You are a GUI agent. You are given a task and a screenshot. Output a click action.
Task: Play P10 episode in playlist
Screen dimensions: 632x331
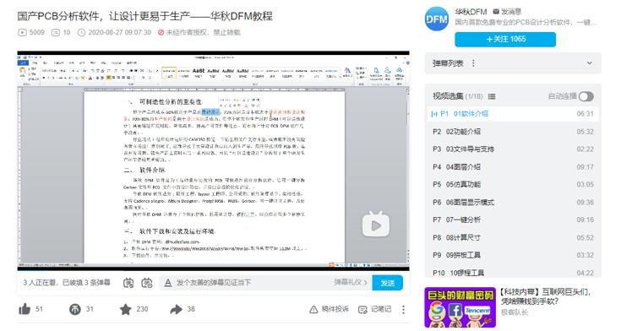pos(513,272)
